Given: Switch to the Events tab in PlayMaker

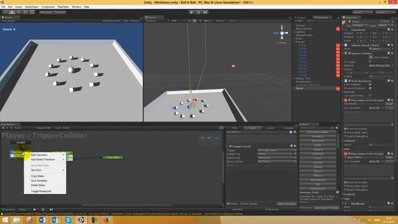Looking at the screenshot, I should coord(271,128).
